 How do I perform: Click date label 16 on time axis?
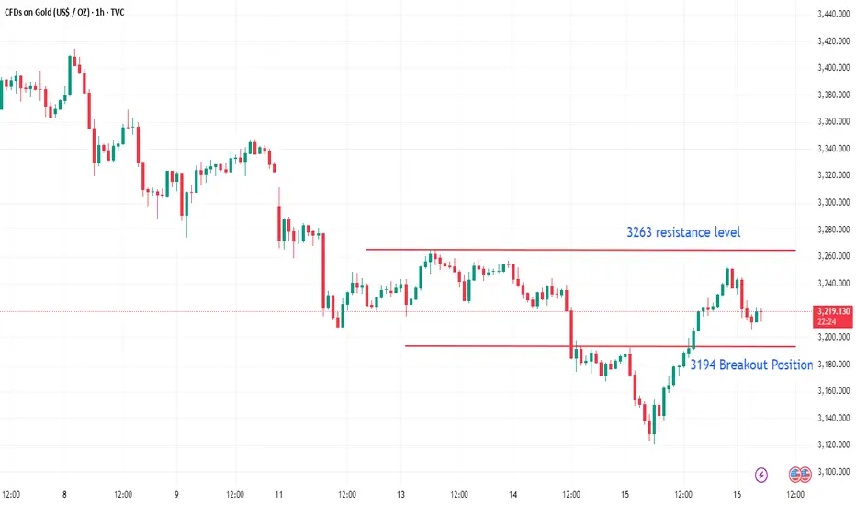[737, 495]
